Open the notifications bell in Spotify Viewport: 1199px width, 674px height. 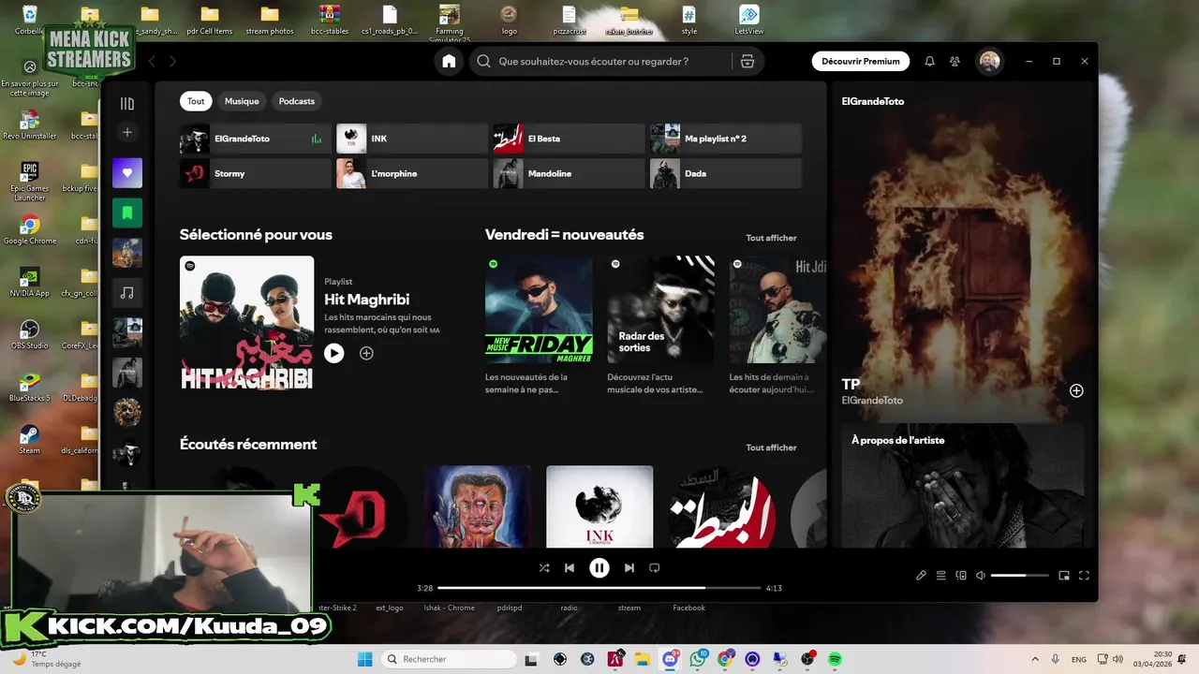(x=929, y=61)
